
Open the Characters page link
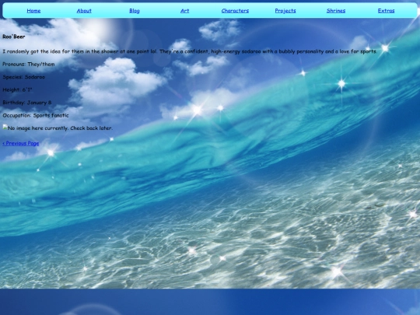[x=235, y=11]
